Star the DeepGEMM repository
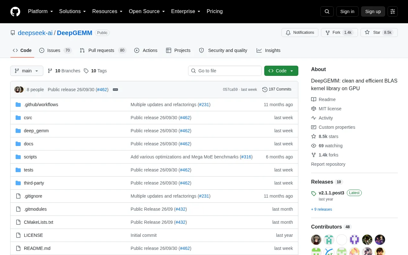The width and height of the screenshot is (408, 255). (x=379, y=33)
